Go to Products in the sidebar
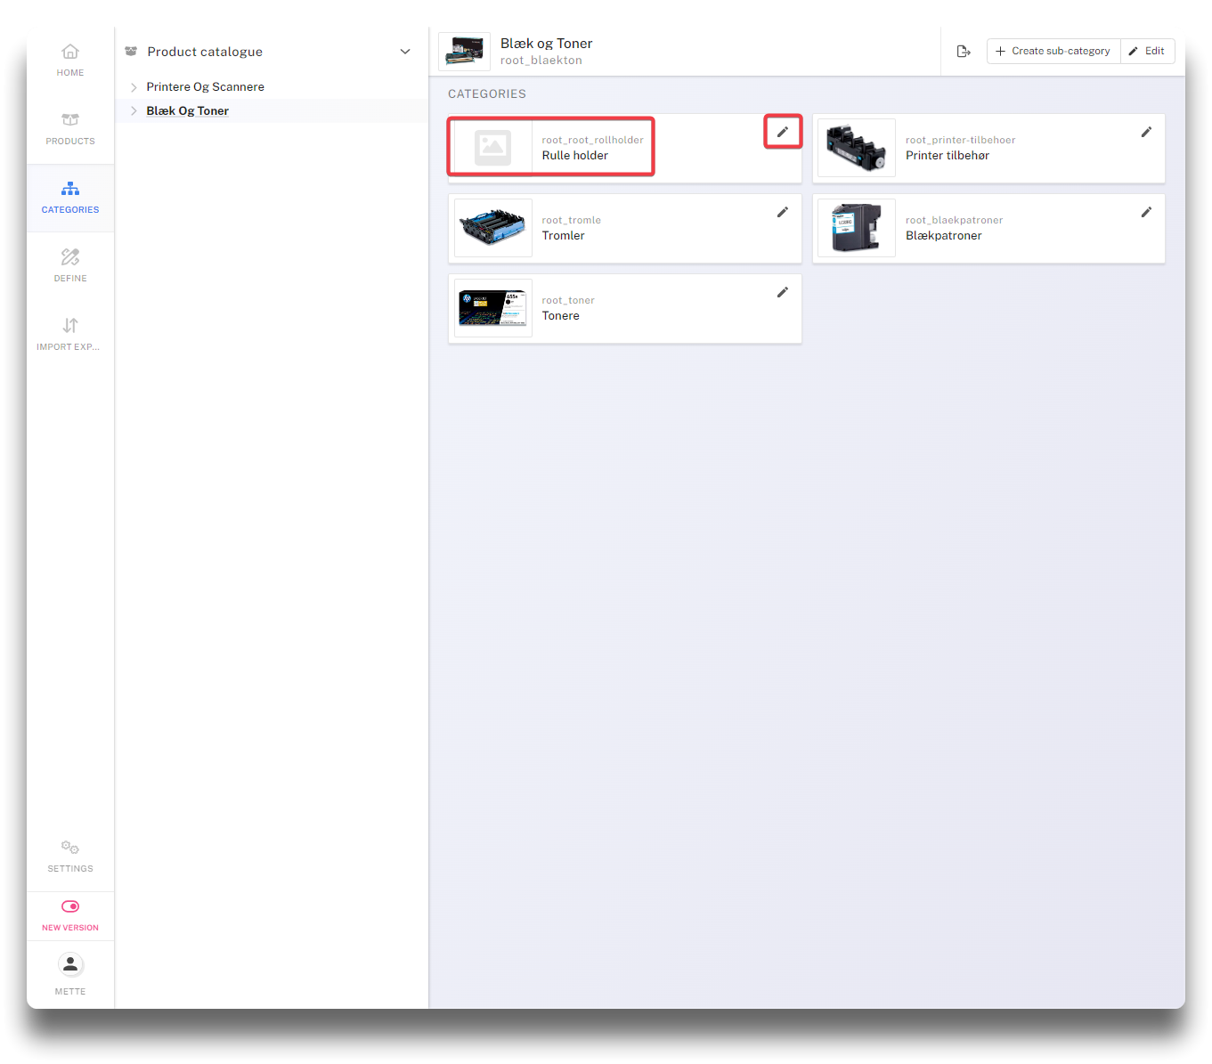Screen dimensions: 1212x1064 pyautogui.click(x=70, y=129)
